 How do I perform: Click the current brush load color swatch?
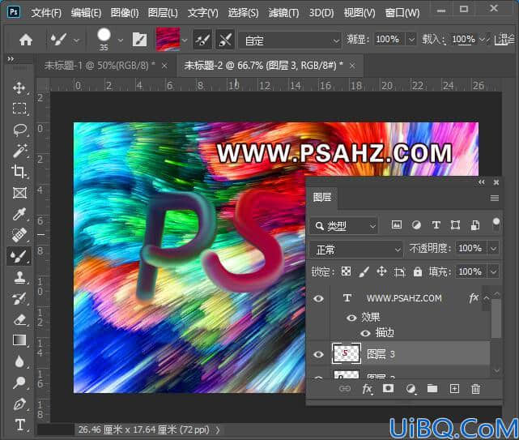point(168,39)
